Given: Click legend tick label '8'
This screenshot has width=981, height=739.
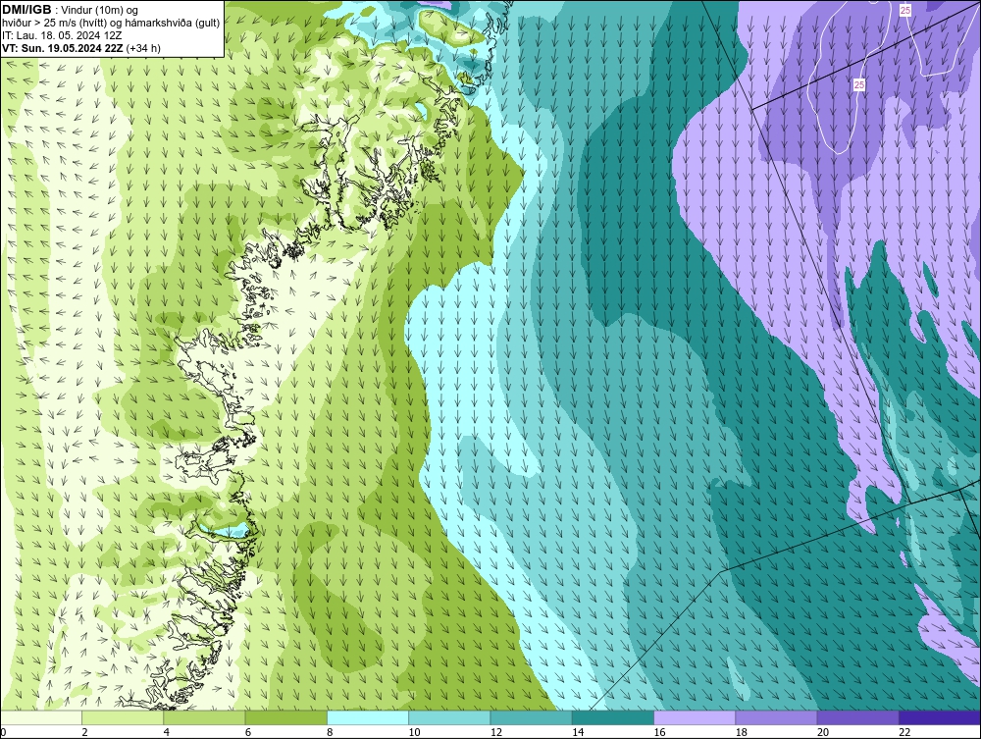Looking at the screenshot, I should click(x=330, y=732).
